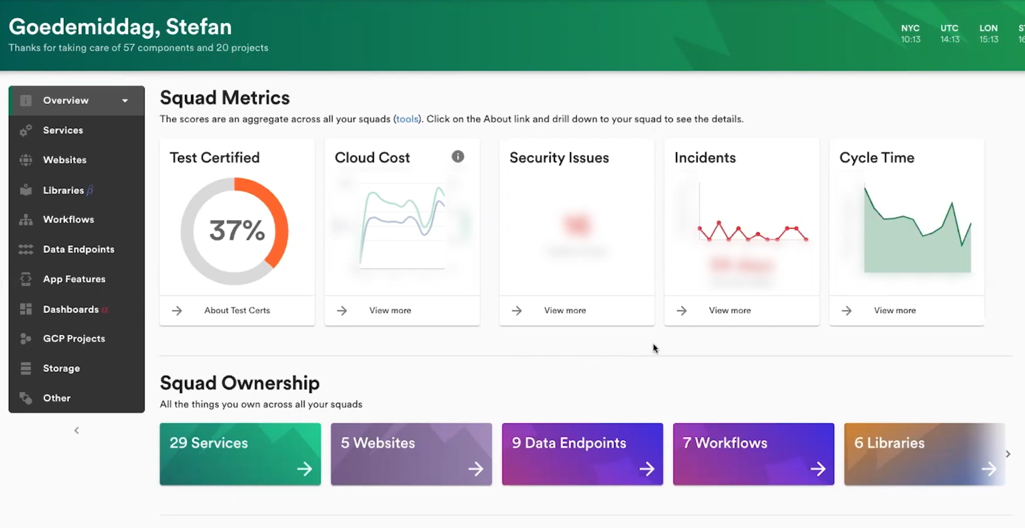Click the Data Endpoints sidebar icon
The height and width of the screenshot is (528, 1025).
(26, 249)
